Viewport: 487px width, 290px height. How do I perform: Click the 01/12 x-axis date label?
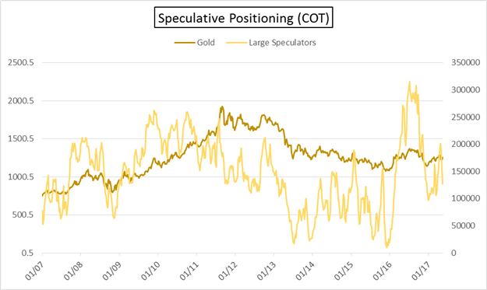click(228, 270)
